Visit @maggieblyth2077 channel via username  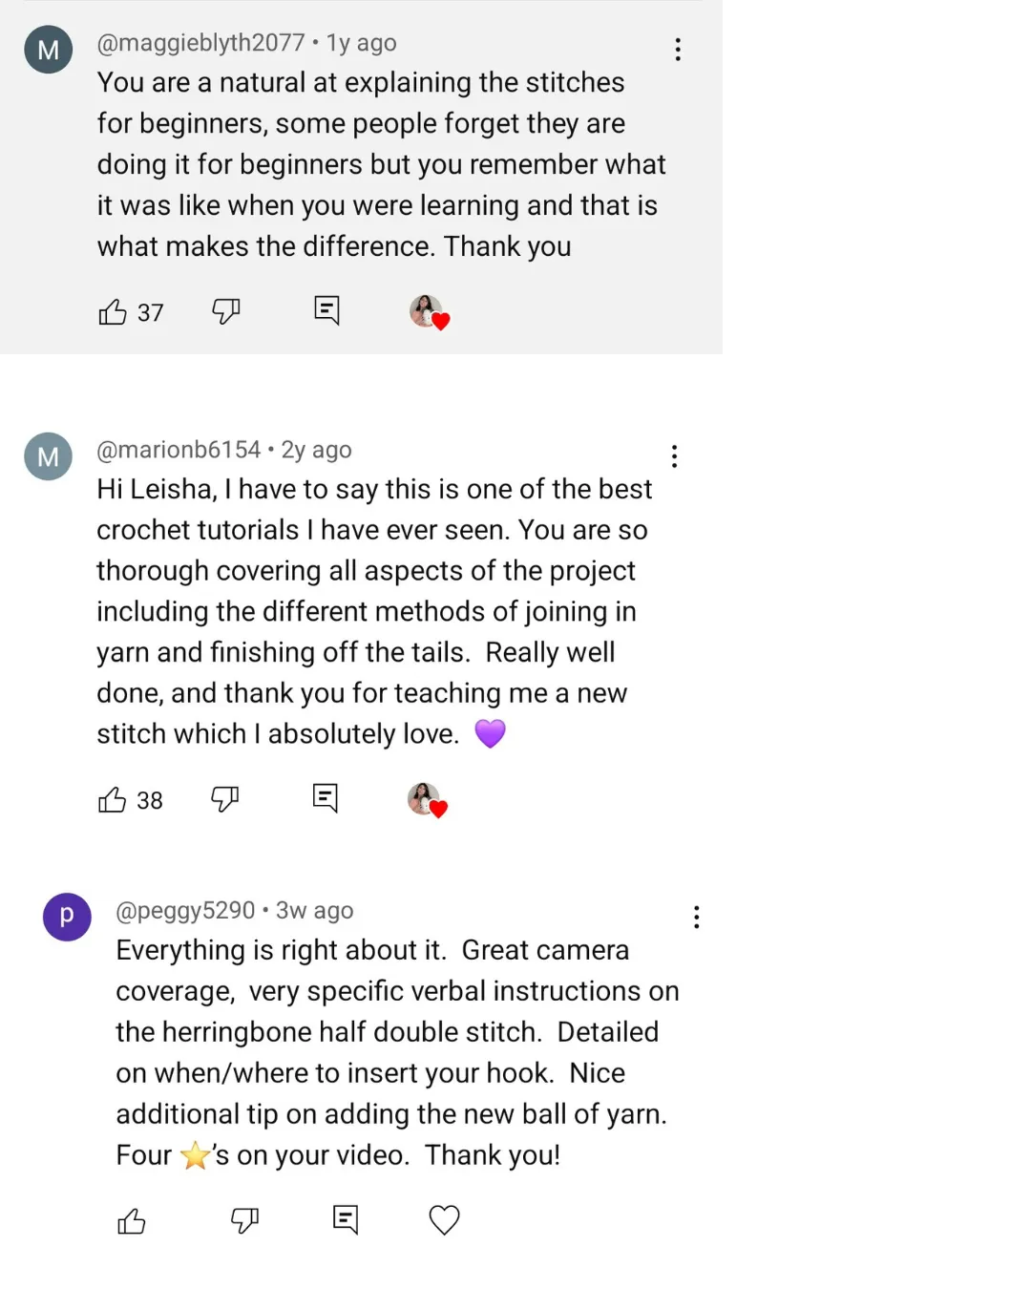pyautogui.click(x=200, y=43)
